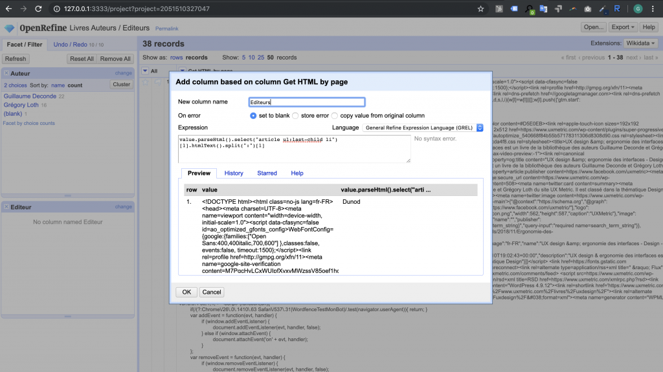Filter by Guillaume Deconde
Viewport: 663px width, 372px height.
pyautogui.click(x=30, y=96)
